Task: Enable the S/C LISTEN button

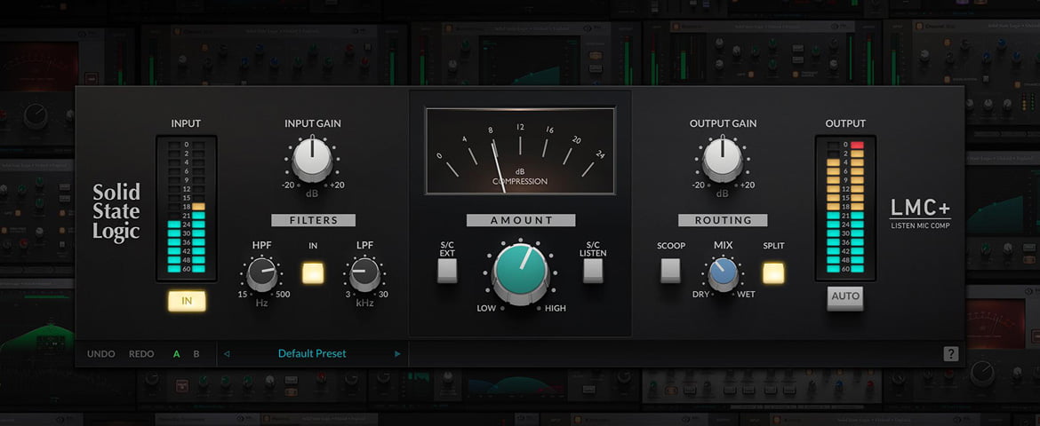Action: click(x=593, y=271)
